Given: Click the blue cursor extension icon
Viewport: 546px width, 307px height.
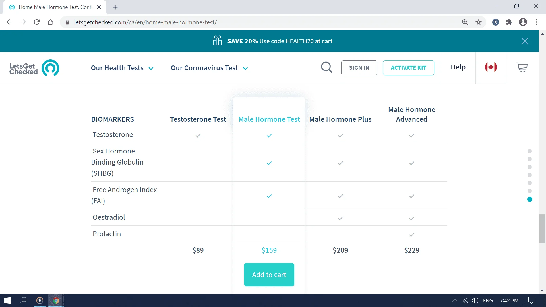Looking at the screenshot, I should click(496, 22).
